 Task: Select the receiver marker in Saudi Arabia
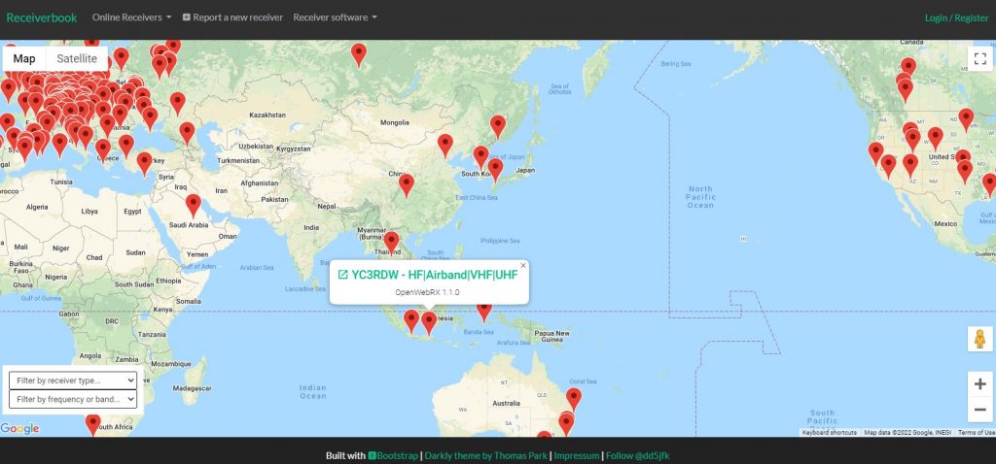tap(194, 206)
